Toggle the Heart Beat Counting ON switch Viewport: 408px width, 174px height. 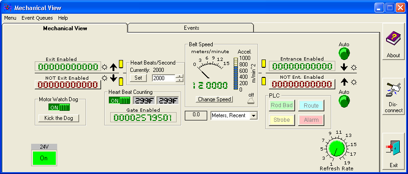pyautogui.click(x=119, y=101)
